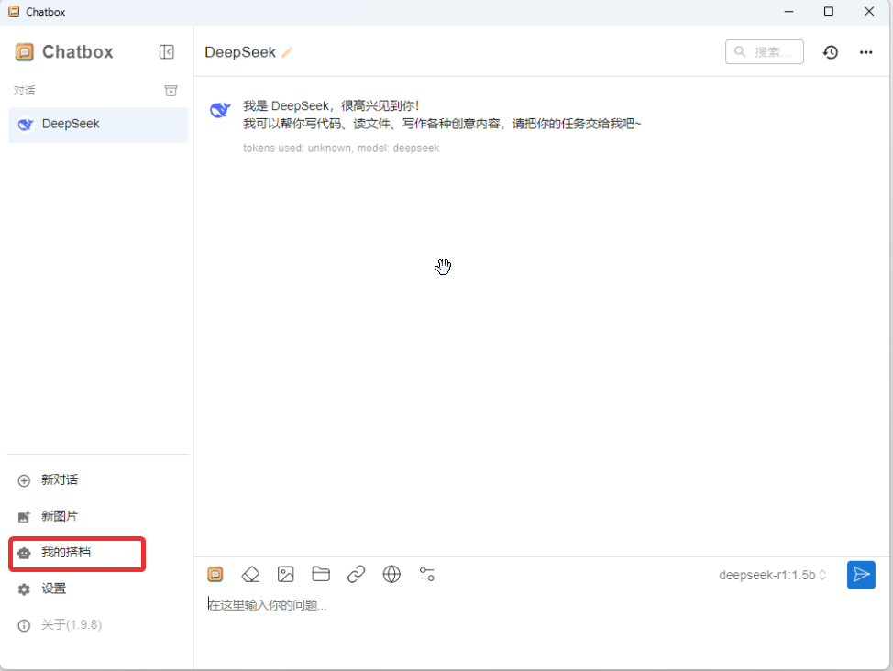Screen dimensions: 893x671
Task: Maximize the Chatbox window
Action: pos(829,11)
